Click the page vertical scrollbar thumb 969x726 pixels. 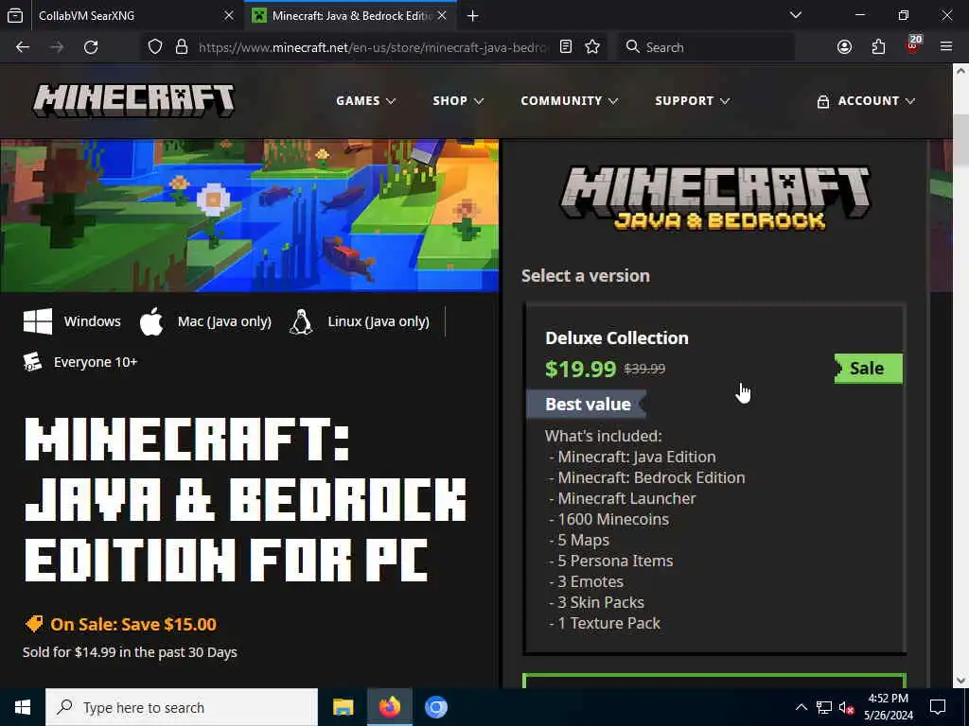pos(960,140)
